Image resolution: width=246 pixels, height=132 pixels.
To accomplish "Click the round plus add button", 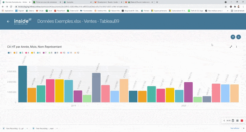I will (238, 37).
